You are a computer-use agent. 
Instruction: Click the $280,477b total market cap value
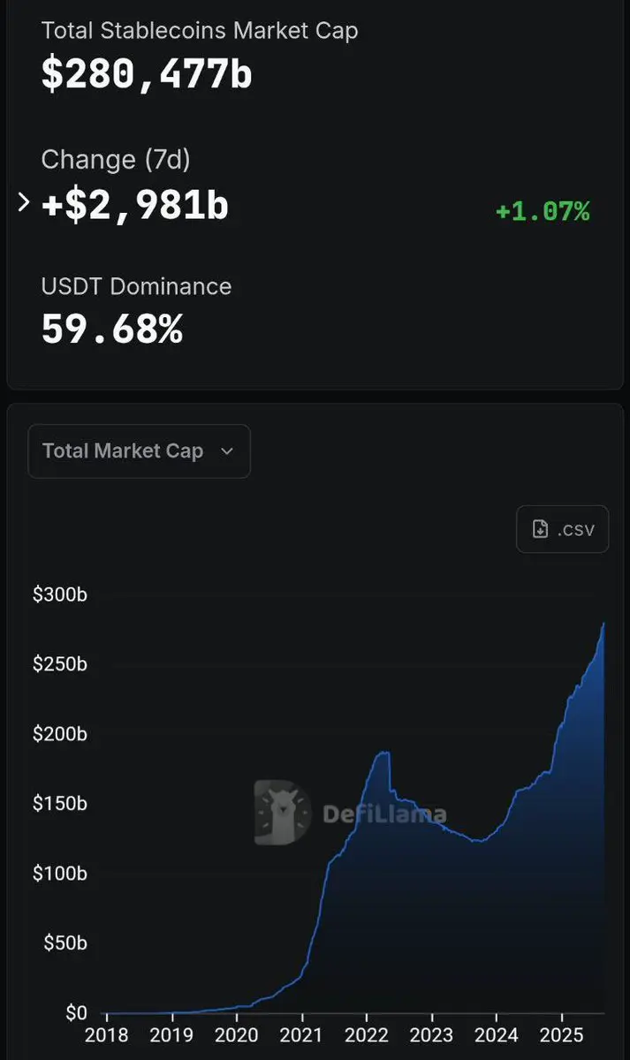(147, 74)
